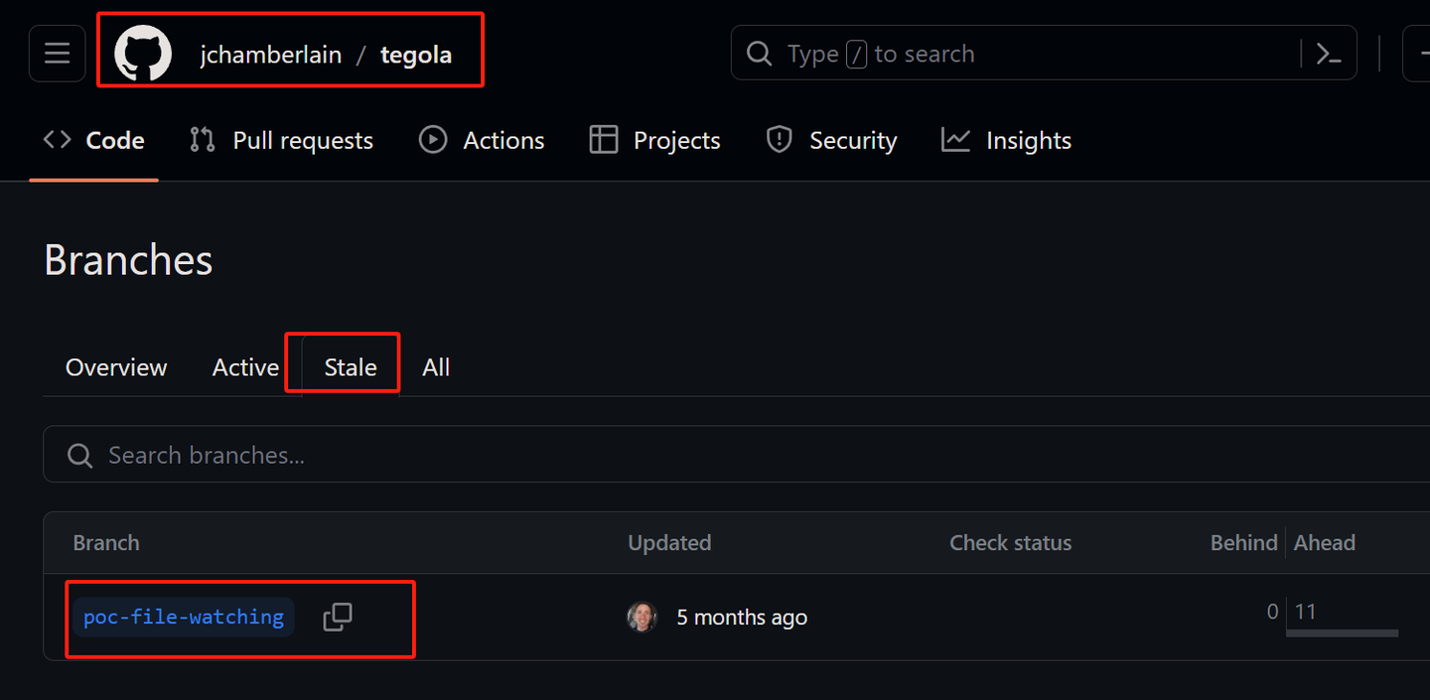Select the Stale branches tab
Viewport: 1430px width, 700px height.
(351, 367)
